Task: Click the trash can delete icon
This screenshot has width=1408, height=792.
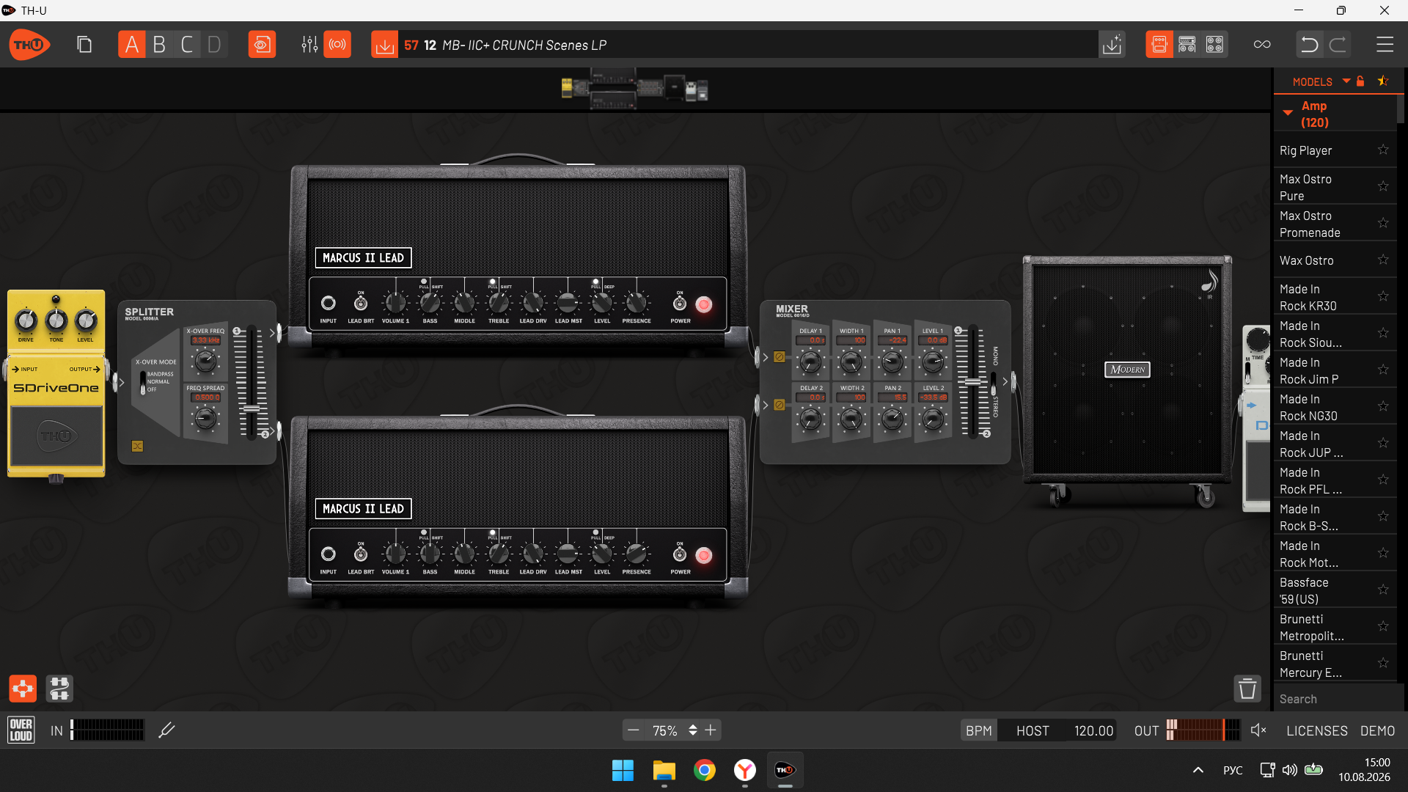Action: [1247, 689]
